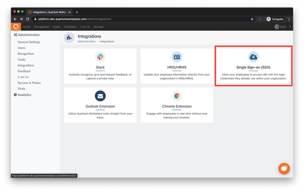Open the orange chat support bubble

(x=284, y=169)
